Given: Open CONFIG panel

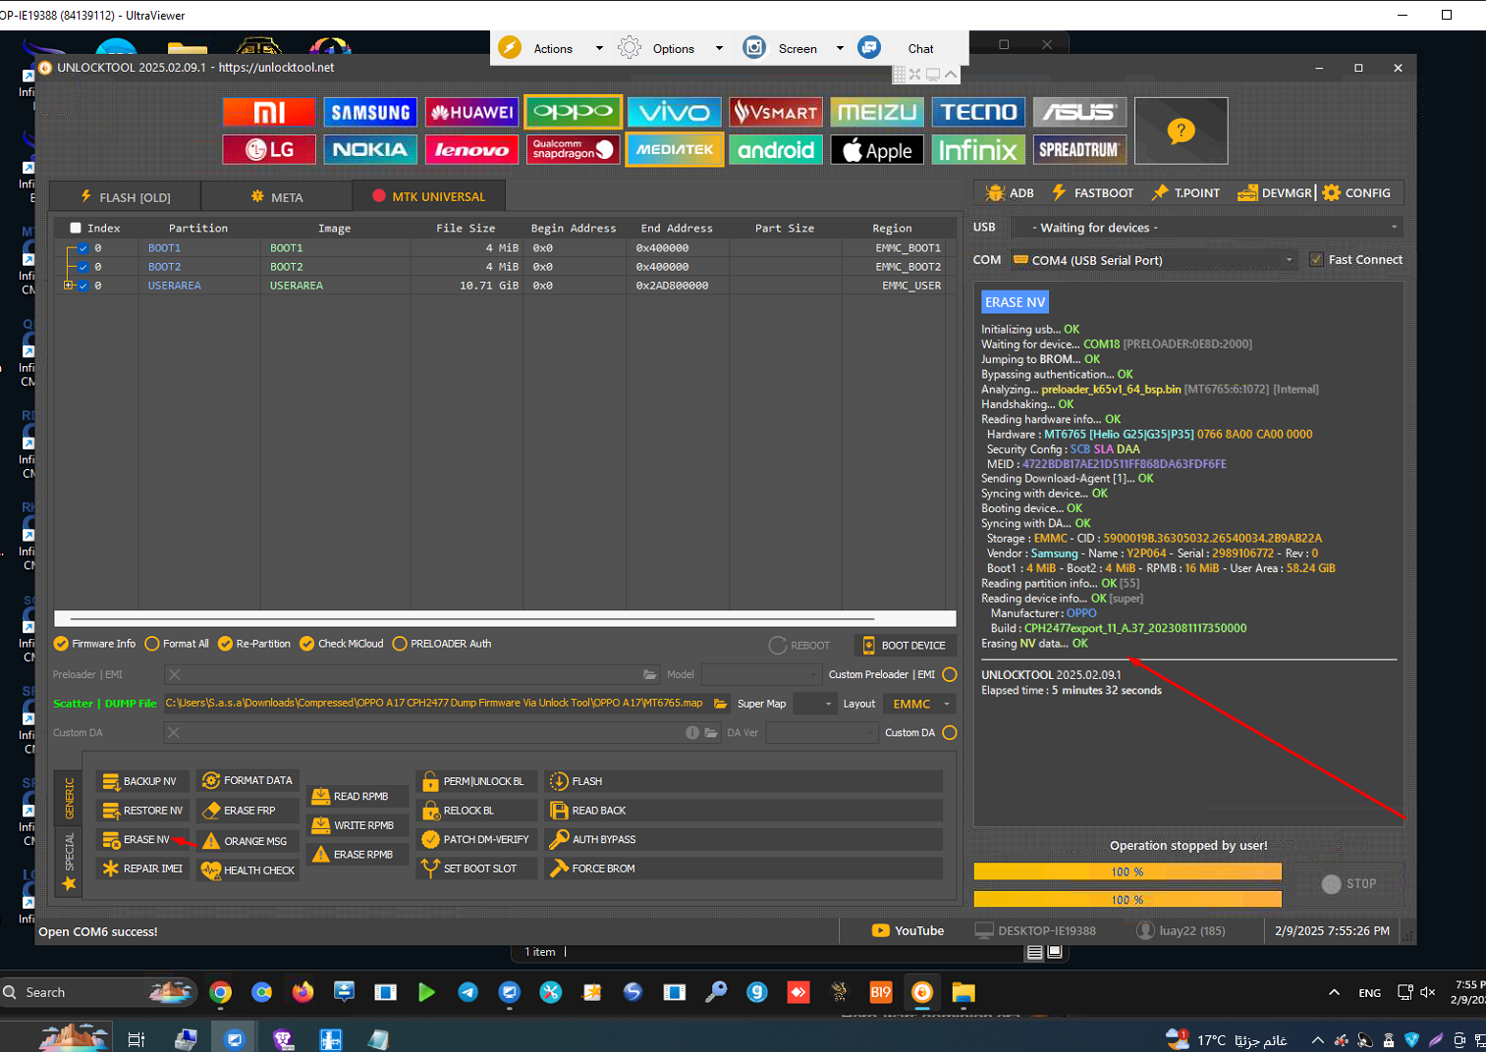Looking at the screenshot, I should tap(1356, 193).
